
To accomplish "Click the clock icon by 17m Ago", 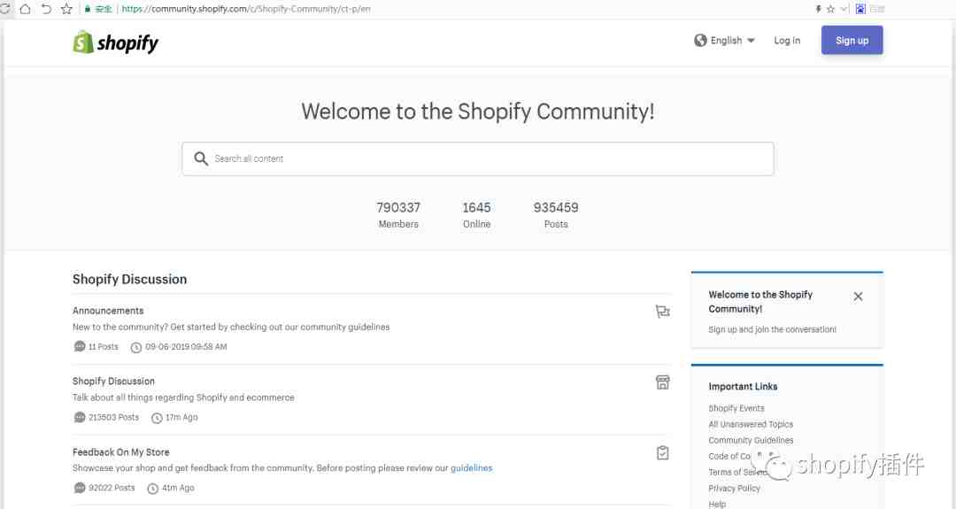I will tap(157, 418).
